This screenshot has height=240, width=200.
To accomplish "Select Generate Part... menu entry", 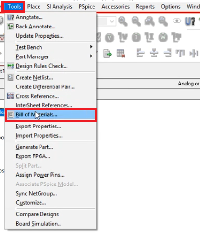I will coord(50,147).
